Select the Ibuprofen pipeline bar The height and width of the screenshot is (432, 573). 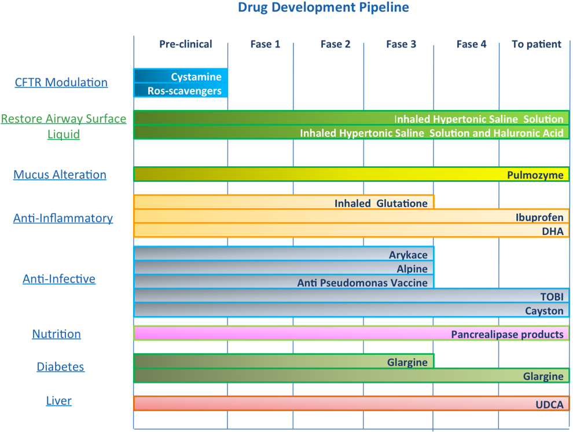(351, 217)
